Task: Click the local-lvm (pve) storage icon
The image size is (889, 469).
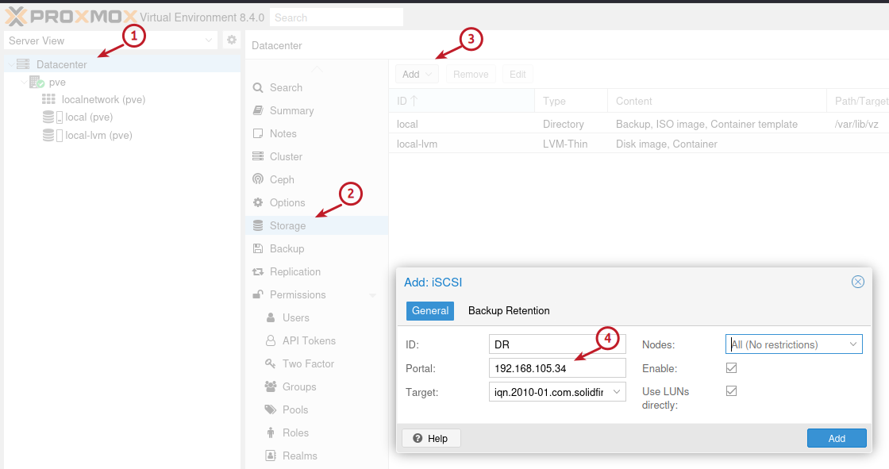Action: [52, 136]
